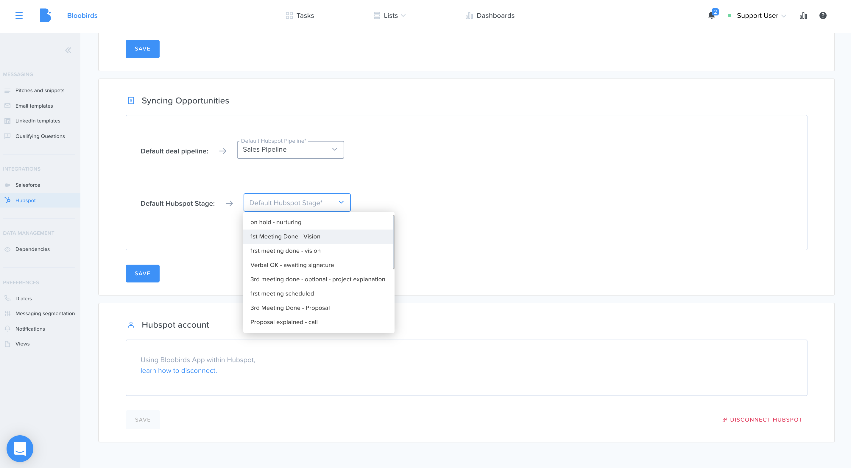Choose 'Verbal OK - awaiting signature'
This screenshot has height=468, width=851.
318,265
